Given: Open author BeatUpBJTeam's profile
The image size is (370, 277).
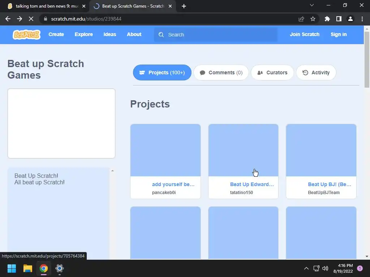Looking at the screenshot, I should [x=324, y=193].
